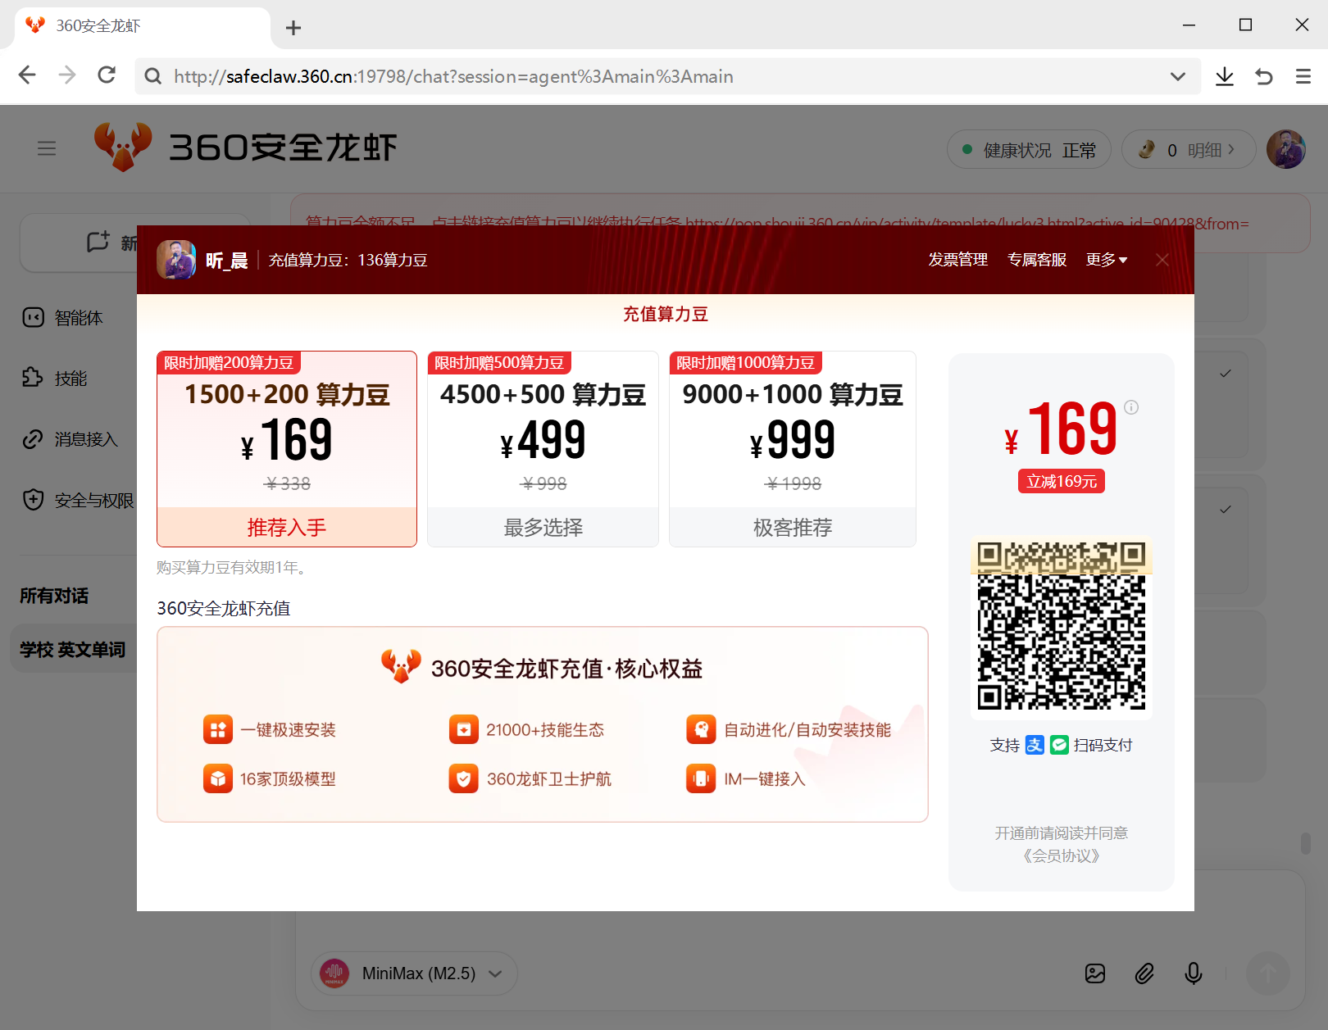Select the 360安全龙虾 browser tab
Viewport: 1328px width, 1030px height.
pos(143,26)
